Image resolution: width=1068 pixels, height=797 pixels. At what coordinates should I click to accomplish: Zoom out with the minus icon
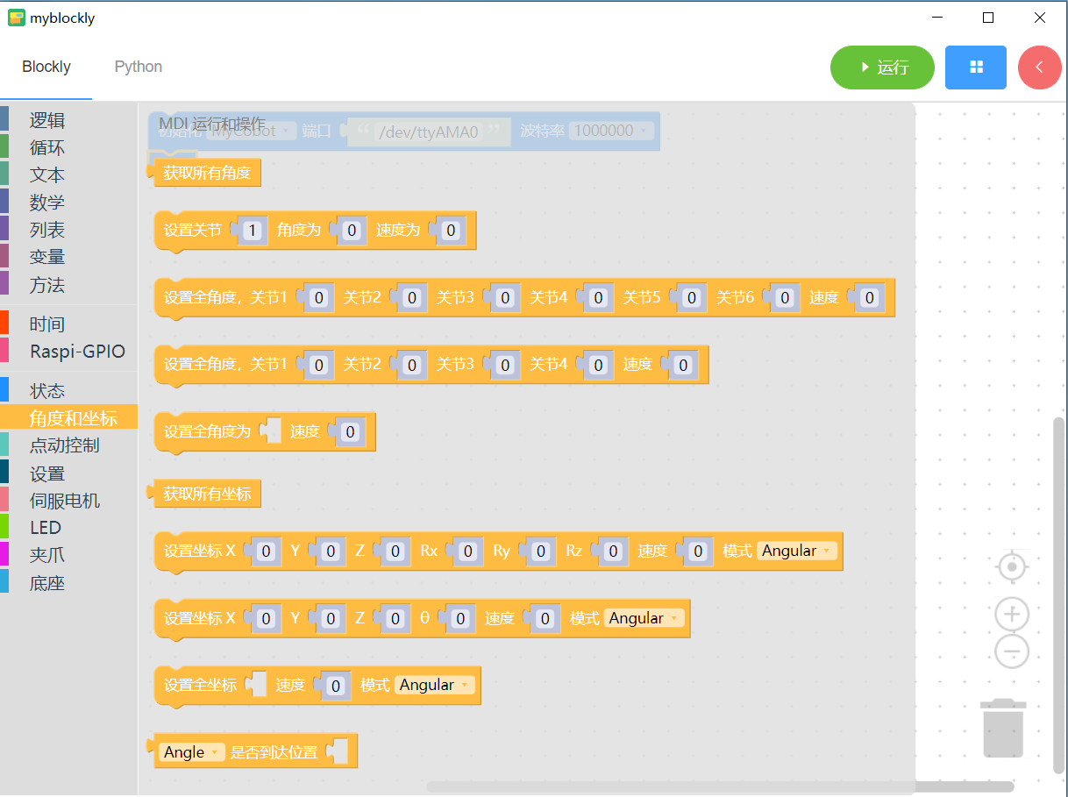click(x=1012, y=651)
